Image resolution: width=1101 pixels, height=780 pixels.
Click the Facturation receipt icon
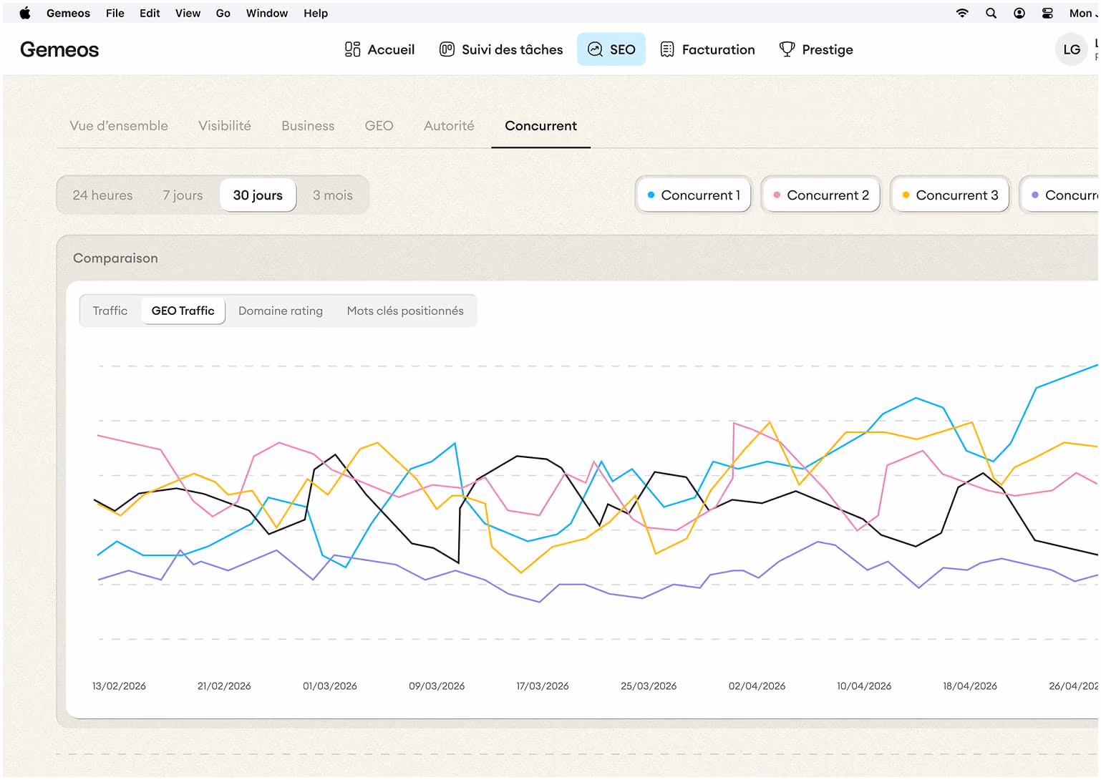point(667,49)
